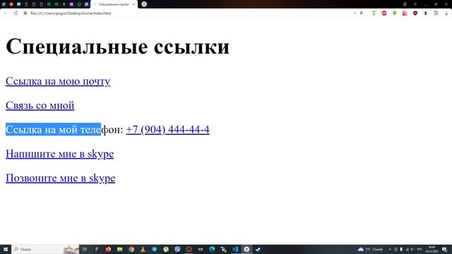This screenshot has width=452, height=254.
Task: Open Telegram from the taskbar
Action: (155, 249)
